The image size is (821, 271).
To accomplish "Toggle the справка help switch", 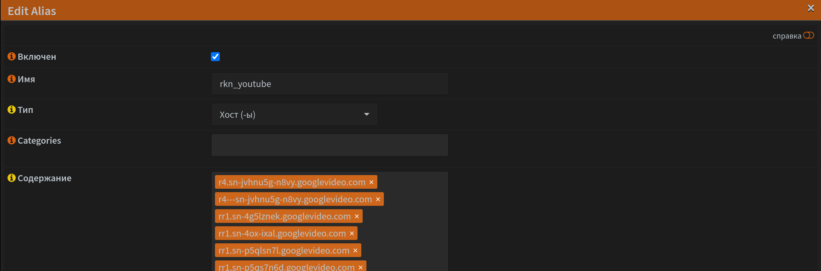I will coord(809,35).
